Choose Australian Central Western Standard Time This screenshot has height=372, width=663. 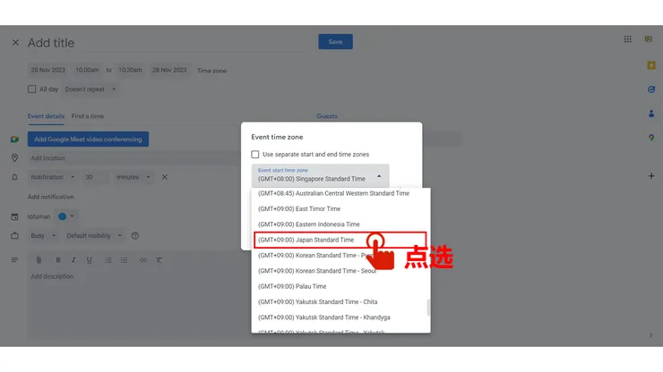(340, 193)
